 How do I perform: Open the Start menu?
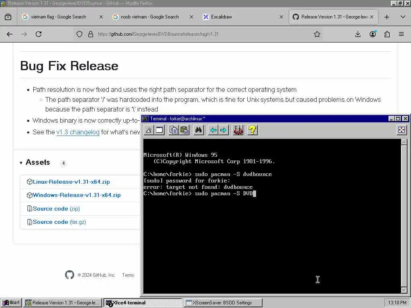(11, 303)
